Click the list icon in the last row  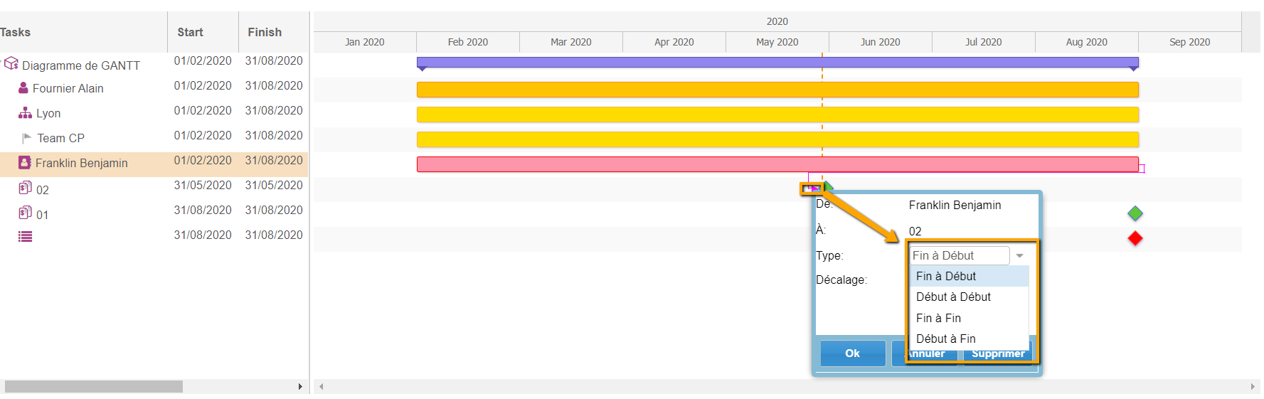click(25, 237)
